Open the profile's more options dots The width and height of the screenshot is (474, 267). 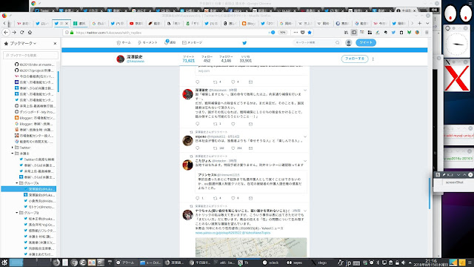(x=373, y=59)
